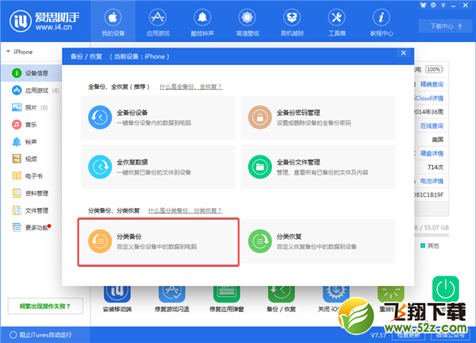Click the i4 爱思助手 logo
This screenshot has width=476, height=343.
44,21
